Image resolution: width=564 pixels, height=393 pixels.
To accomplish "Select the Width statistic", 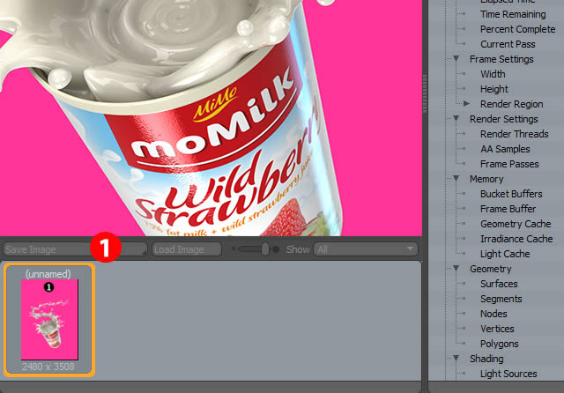I will [493, 74].
